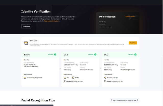The image size is (163, 106).
Task: Click the Lv.2 level title
Action: click(106, 55)
